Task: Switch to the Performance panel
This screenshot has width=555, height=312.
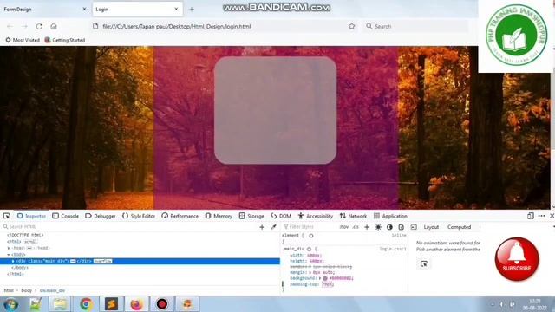Action: click(180, 216)
